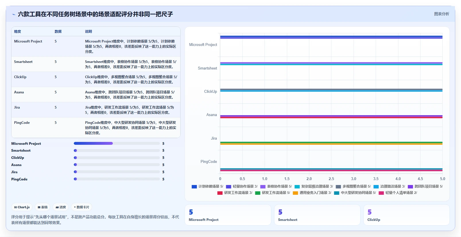Click the Microsoft Project chart axis label
461x237 pixels.
(x=203, y=45)
